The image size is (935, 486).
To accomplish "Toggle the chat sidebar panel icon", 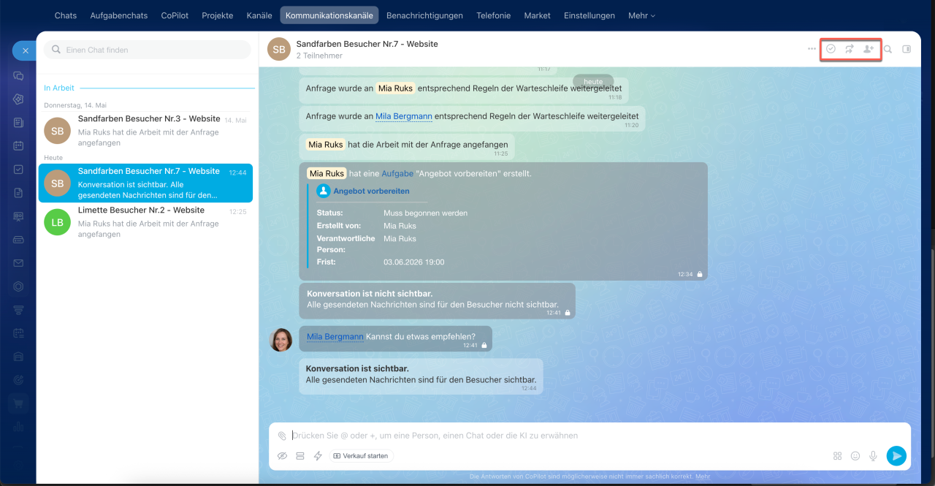I will pyautogui.click(x=907, y=50).
